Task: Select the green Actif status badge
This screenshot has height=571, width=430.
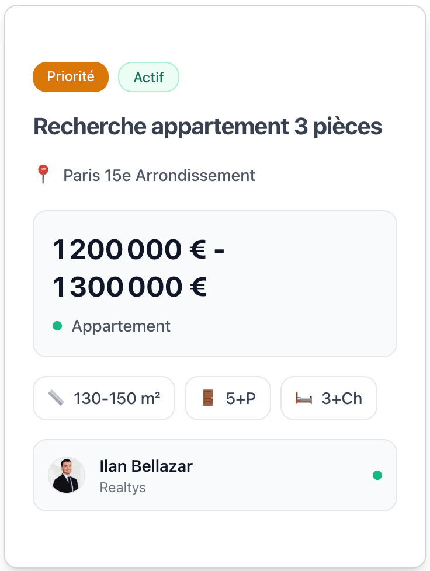Action: [148, 77]
